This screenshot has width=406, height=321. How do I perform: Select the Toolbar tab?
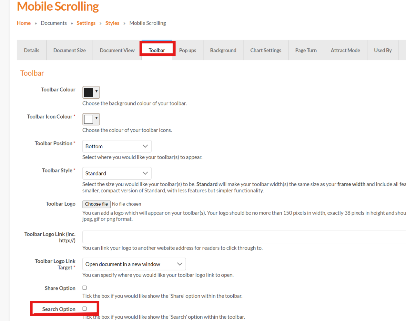coord(157,51)
